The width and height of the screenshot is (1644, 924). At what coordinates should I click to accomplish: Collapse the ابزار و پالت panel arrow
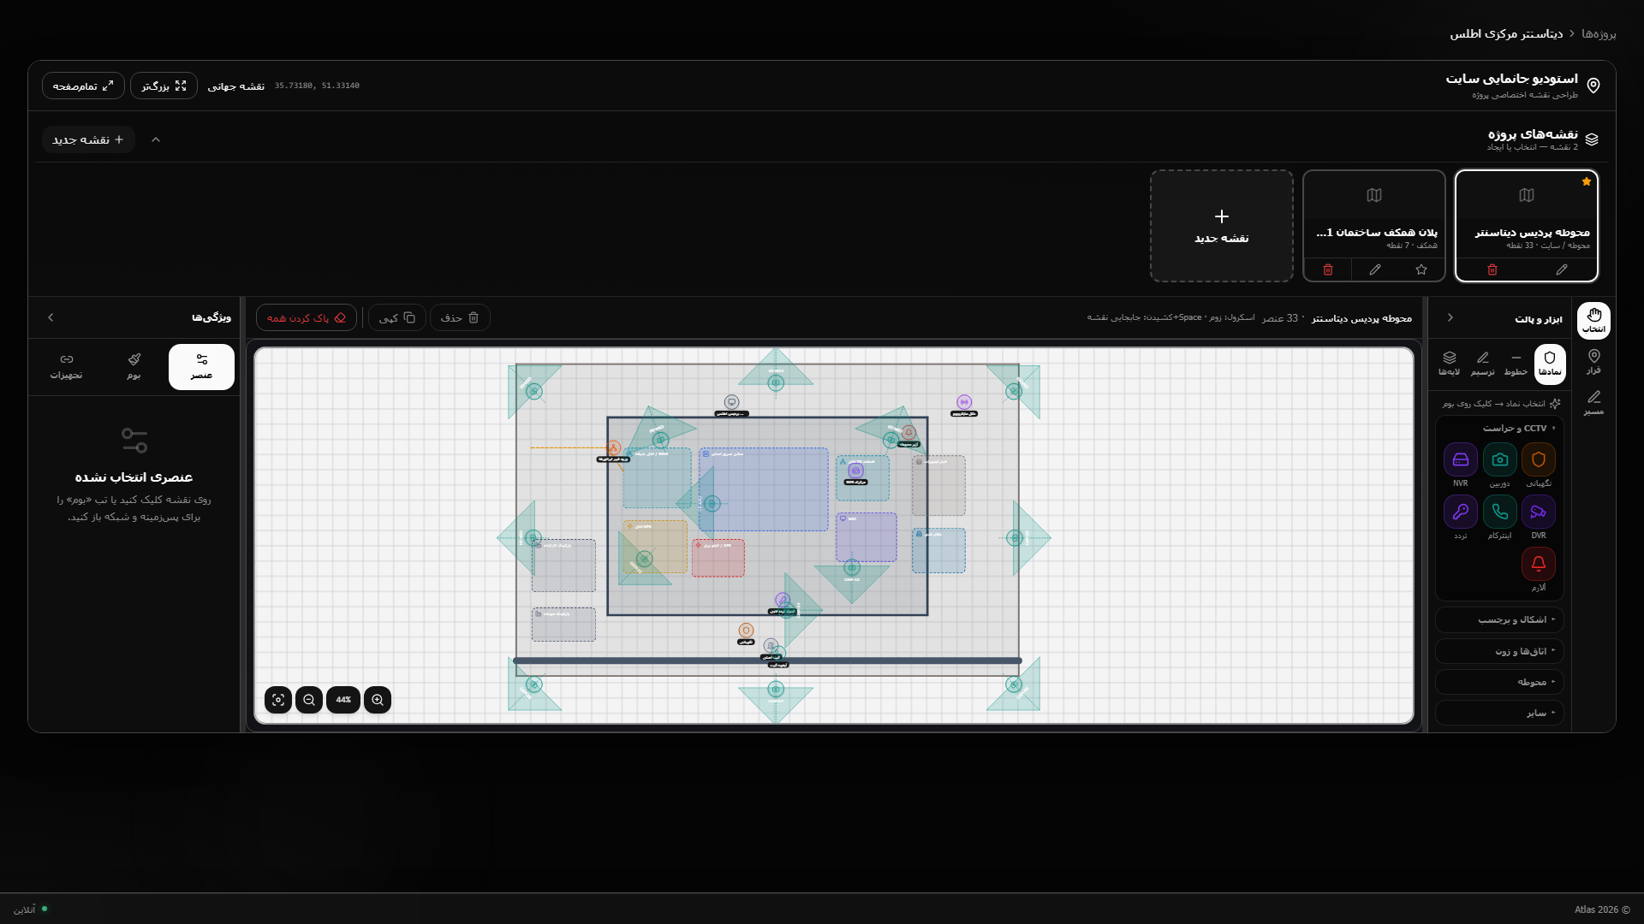[x=1450, y=317]
